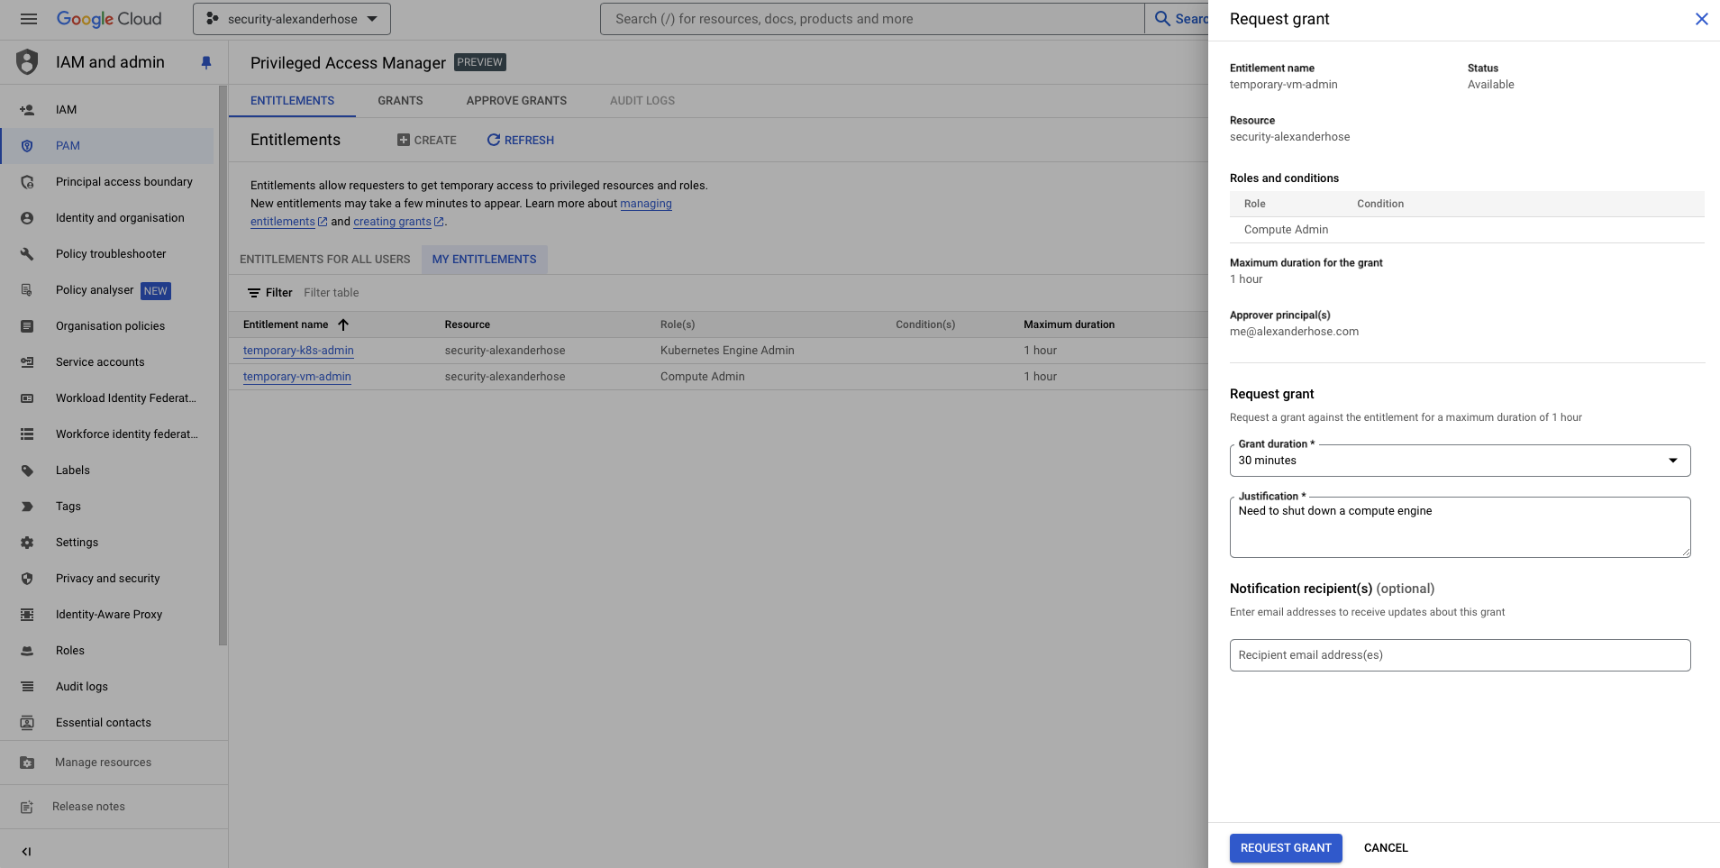This screenshot has width=1720, height=868.
Task: Click the Privacy and security shield icon
Action: [x=27, y=578]
